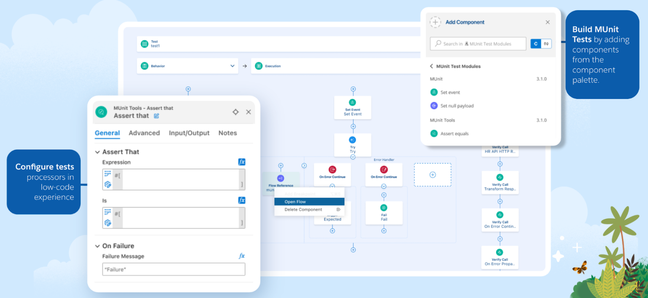Select Delete Component in the context menu
The height and width of the screenshot is (298, 648).
(309, 210)
